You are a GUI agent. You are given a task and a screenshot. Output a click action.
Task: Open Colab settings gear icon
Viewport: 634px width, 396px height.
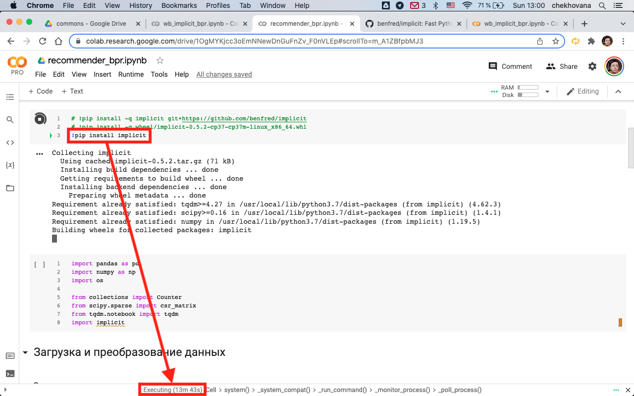point(592,66)
